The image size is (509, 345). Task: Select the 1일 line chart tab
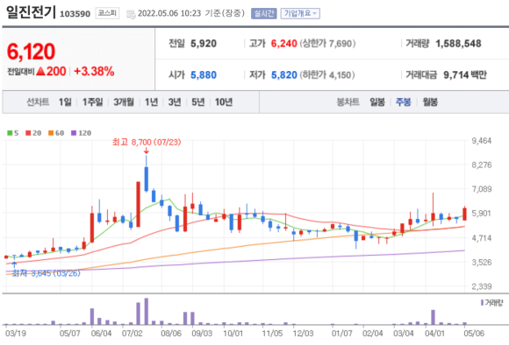tap(65, 102)
